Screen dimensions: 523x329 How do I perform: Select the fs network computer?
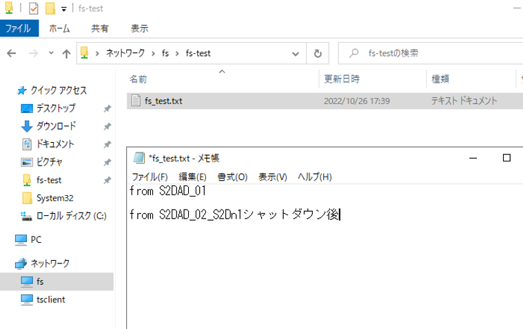tap(57, 281)
